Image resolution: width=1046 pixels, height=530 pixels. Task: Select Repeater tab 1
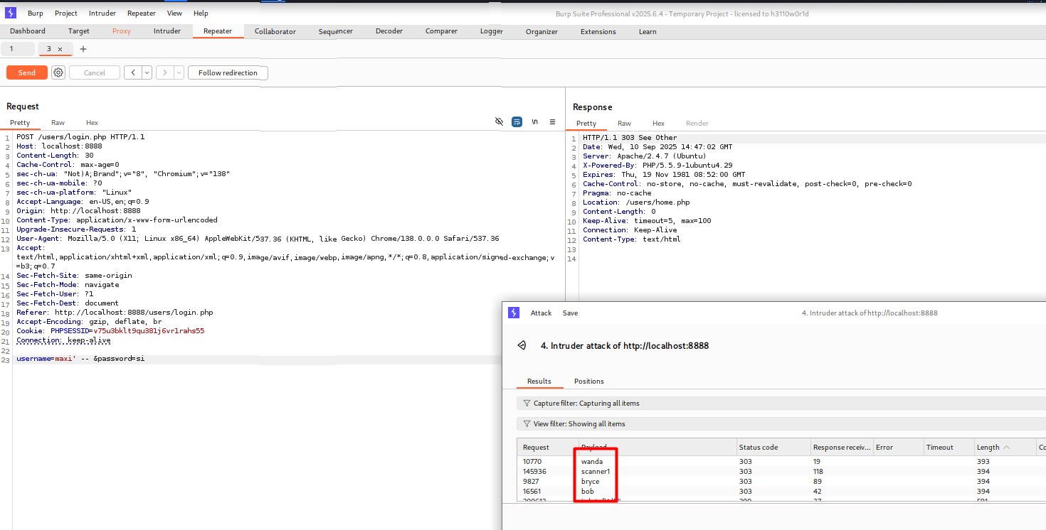pos(17,49)
